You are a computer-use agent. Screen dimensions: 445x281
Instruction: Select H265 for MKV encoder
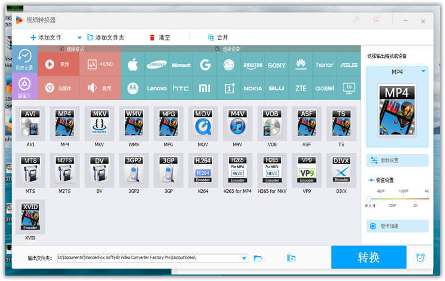[272, 170]
